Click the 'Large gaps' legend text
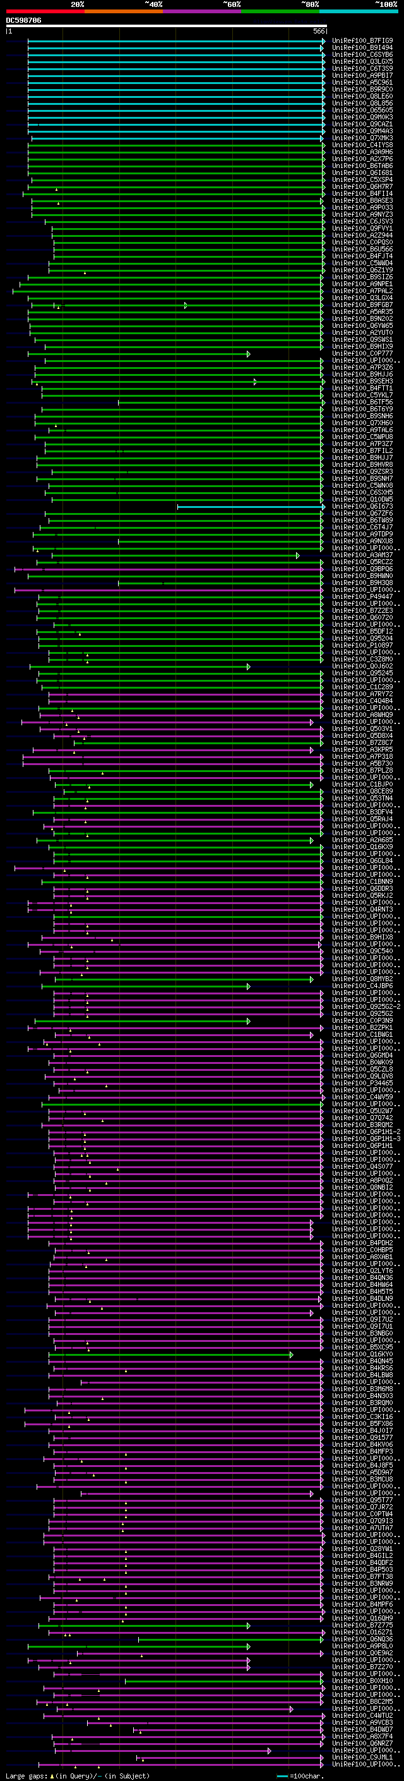The width and height of the screenshot is (404, 1781). coord(27,1775)
